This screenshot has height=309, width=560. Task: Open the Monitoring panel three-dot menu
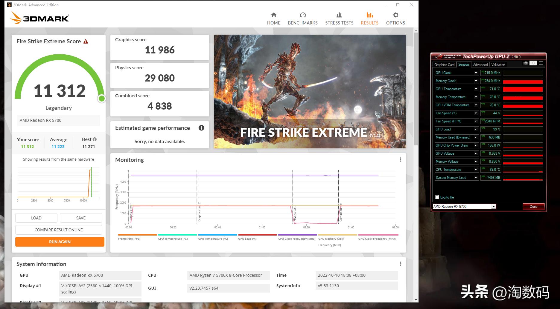click(x=400, y=160)
